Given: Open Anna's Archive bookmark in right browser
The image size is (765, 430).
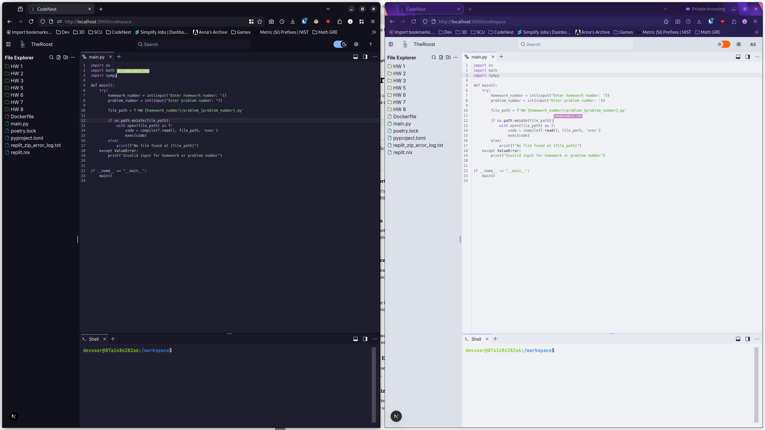Looking at the screenshot, I should (593, 32).
